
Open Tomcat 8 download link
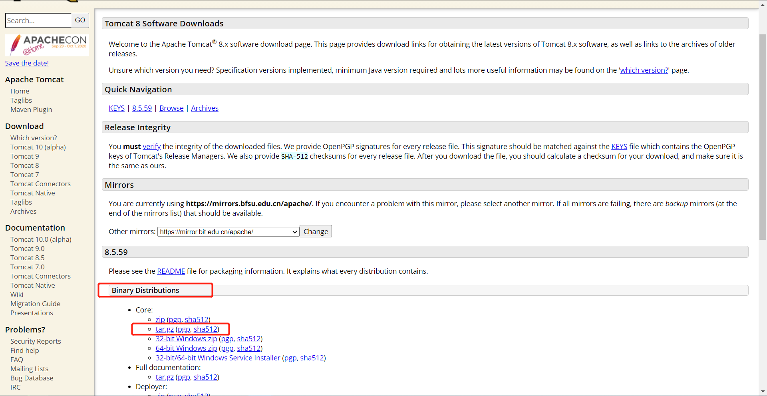25,165
